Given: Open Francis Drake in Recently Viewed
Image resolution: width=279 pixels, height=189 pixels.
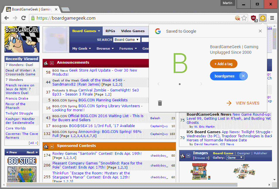Looking at the screenshot, I should 17,98.
